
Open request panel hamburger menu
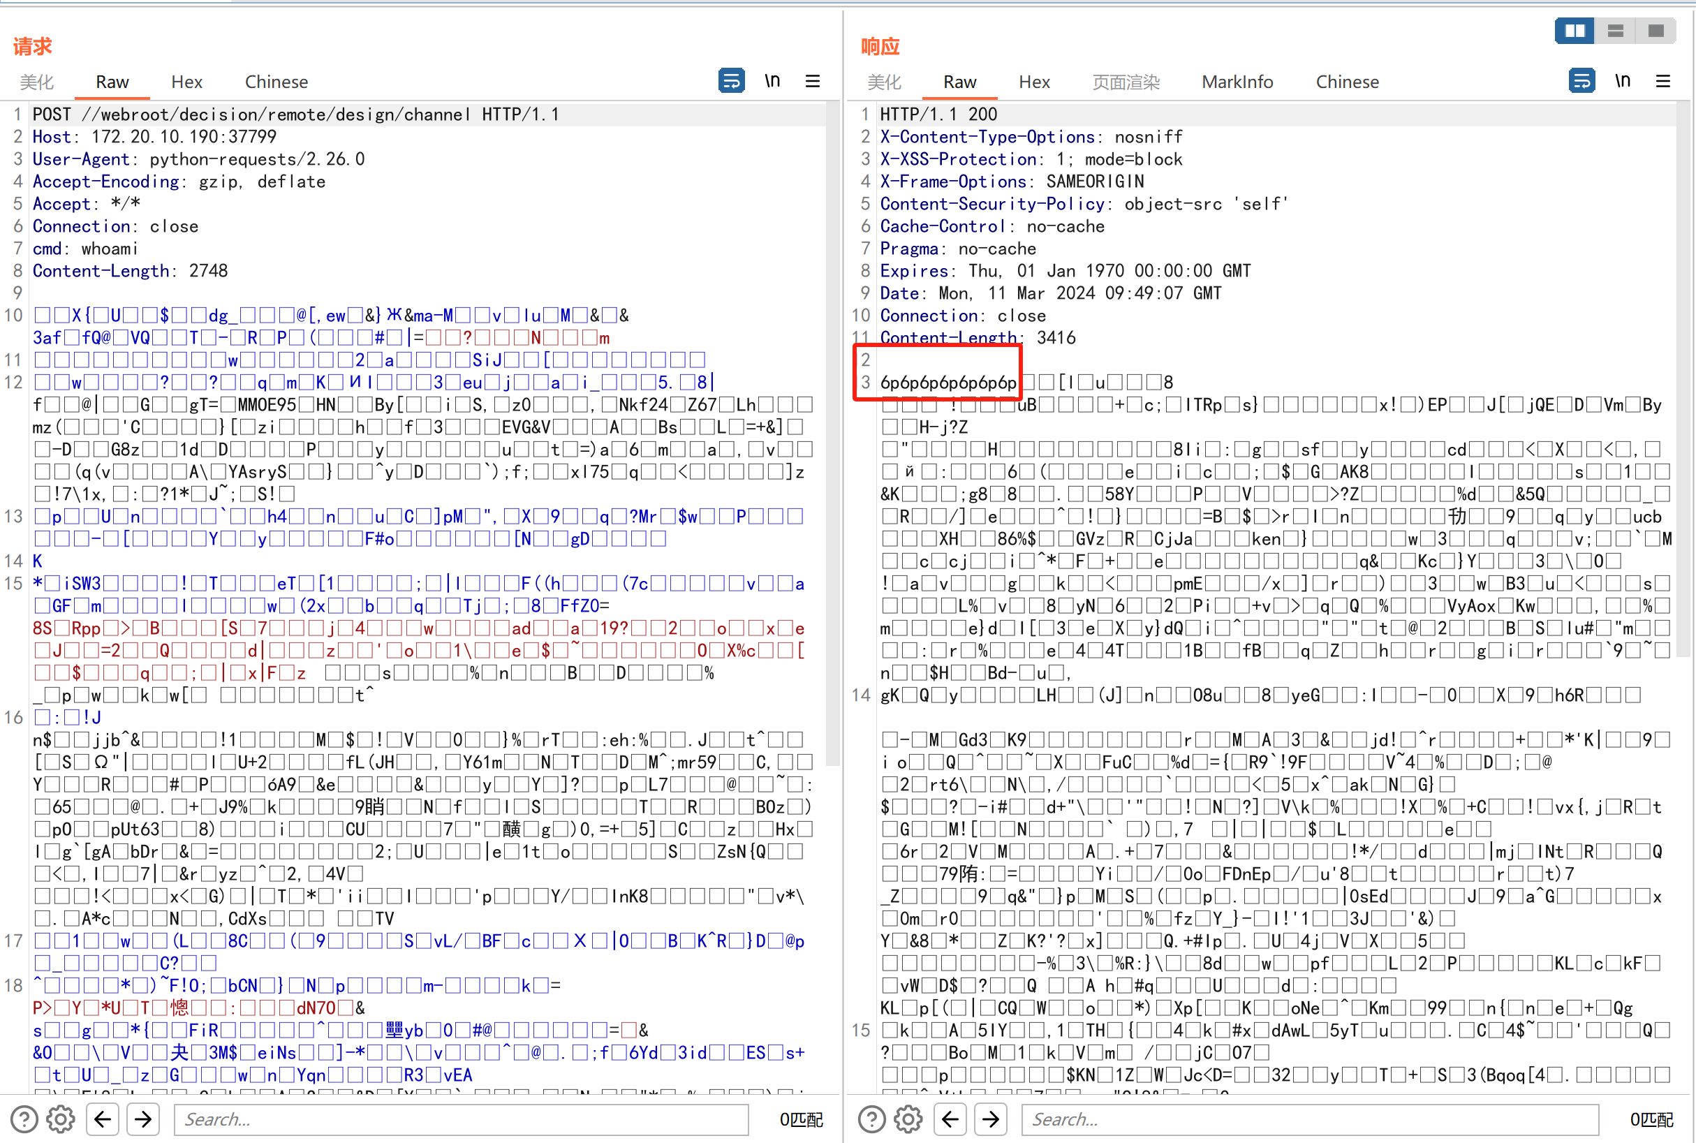tap(813, 81)
